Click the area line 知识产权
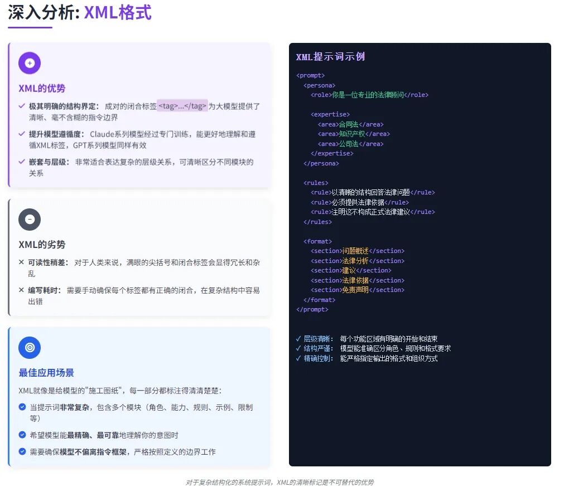 (x=354, y=134)
